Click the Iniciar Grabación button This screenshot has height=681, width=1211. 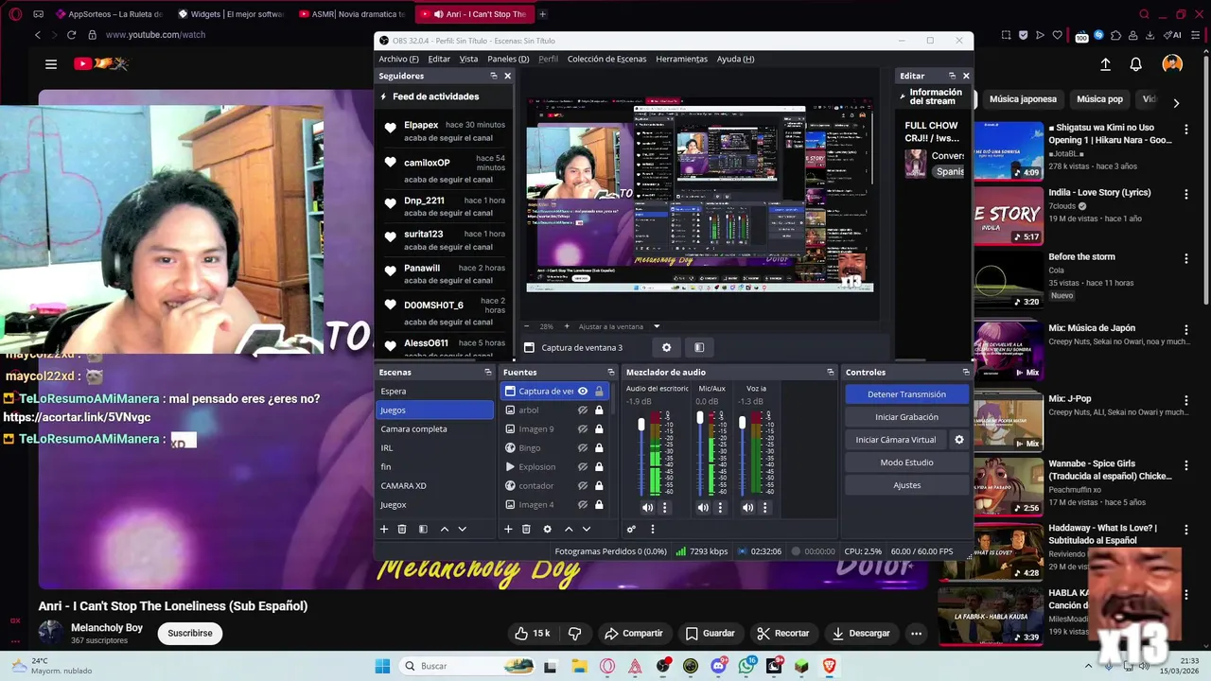click(906, 417)
